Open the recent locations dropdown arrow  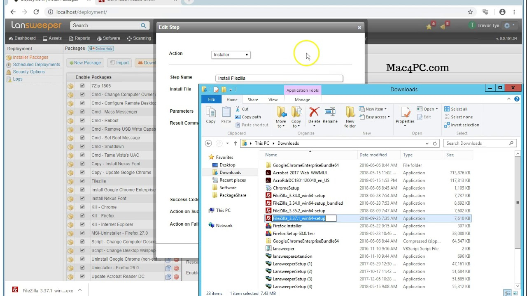[227, 143]
